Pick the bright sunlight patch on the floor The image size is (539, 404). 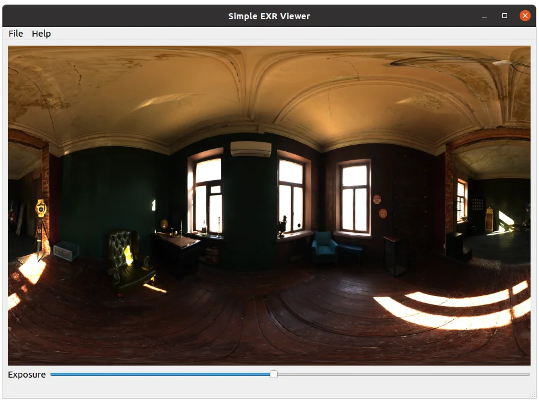(x=457, y=309)
